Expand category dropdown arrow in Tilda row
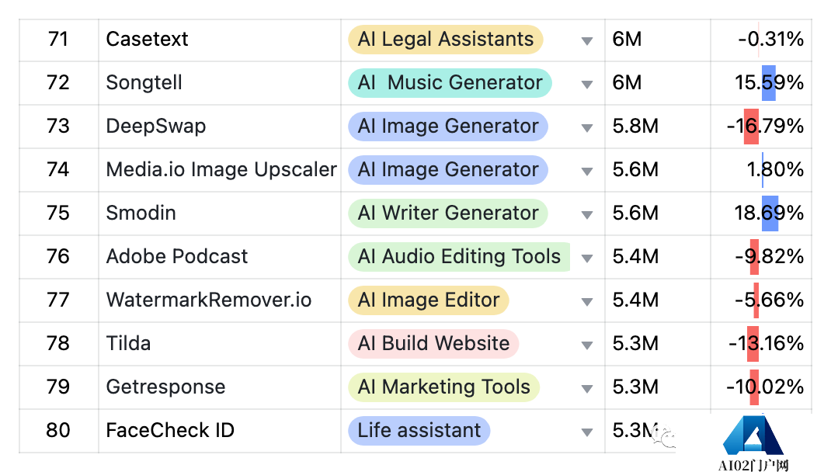831x472 pixels. tap(586, 345)
